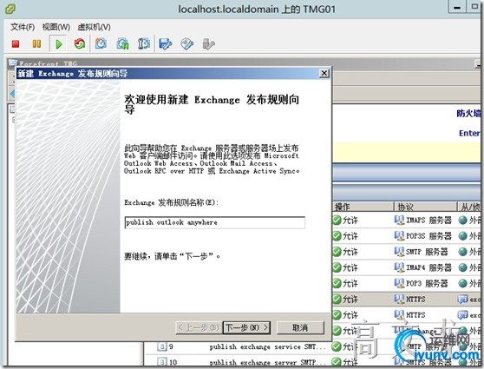Click the allow icon on IMAPS row
The image size is (484, 369).
point(337,220)
